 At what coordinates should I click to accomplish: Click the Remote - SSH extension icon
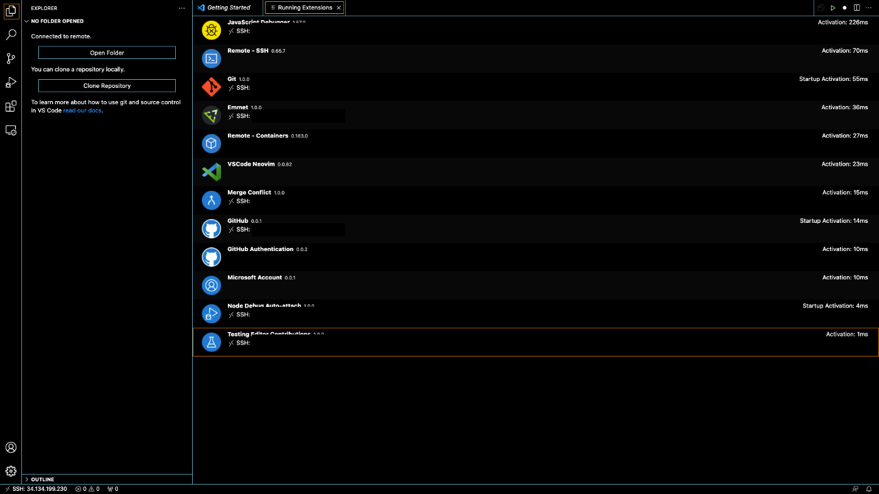[212, 58]
